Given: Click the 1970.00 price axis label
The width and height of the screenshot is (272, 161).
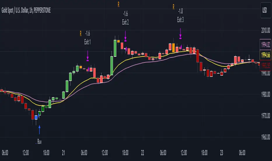Looking at the screenshot, I should pyautogui.click(x=266, y=116).
